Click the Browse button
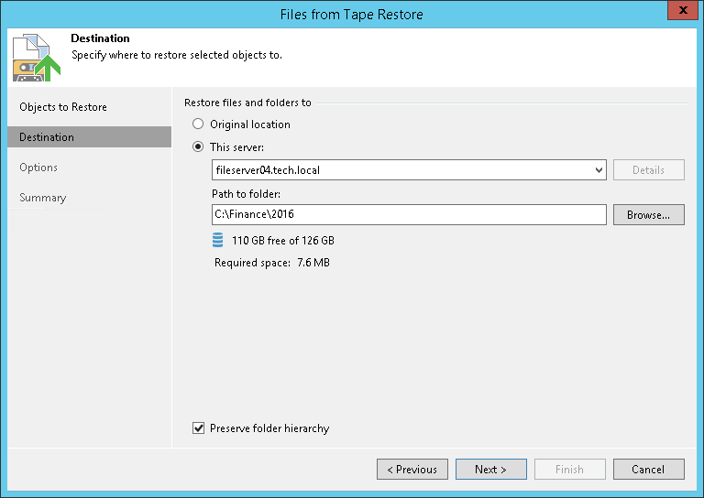 [648, 215]
